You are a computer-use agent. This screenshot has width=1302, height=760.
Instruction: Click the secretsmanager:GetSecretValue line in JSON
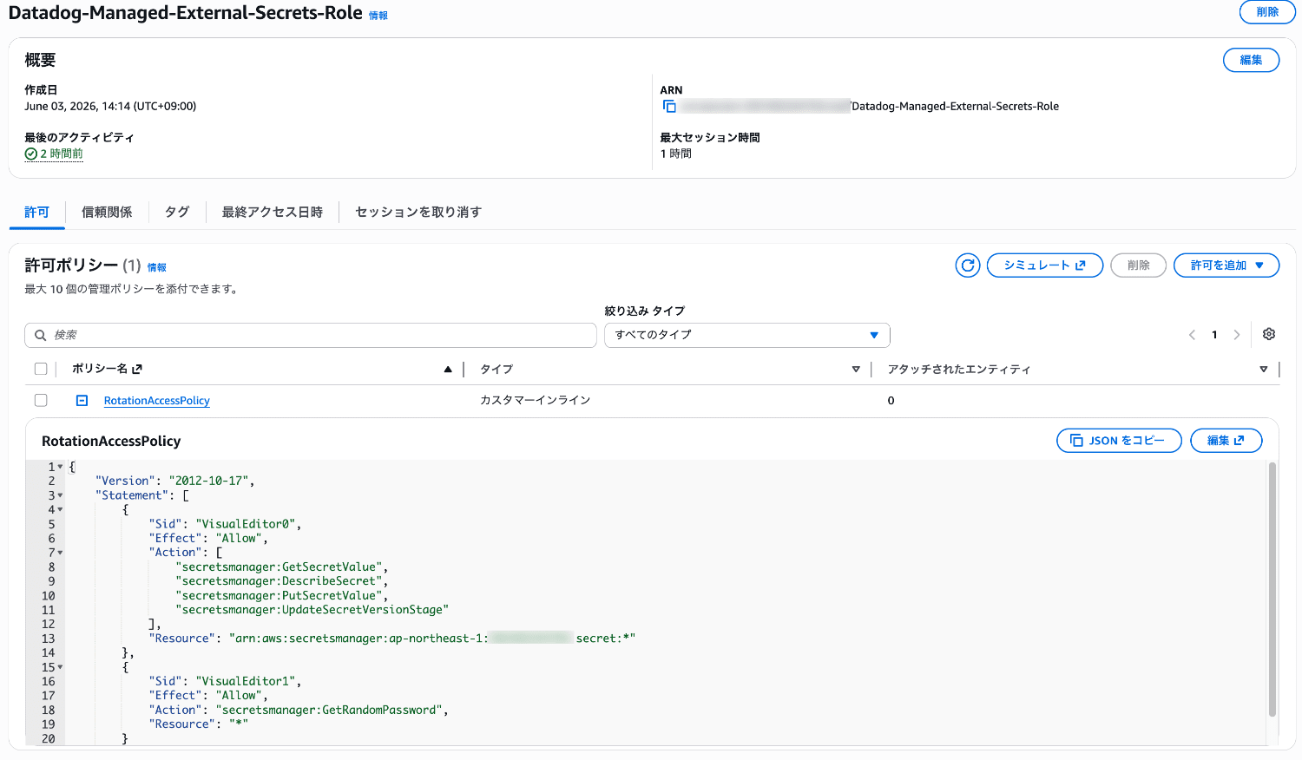click(x=282, y=567)
